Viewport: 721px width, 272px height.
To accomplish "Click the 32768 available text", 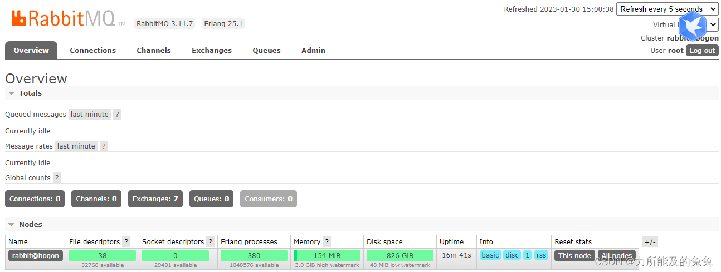I will pos(103,265).
